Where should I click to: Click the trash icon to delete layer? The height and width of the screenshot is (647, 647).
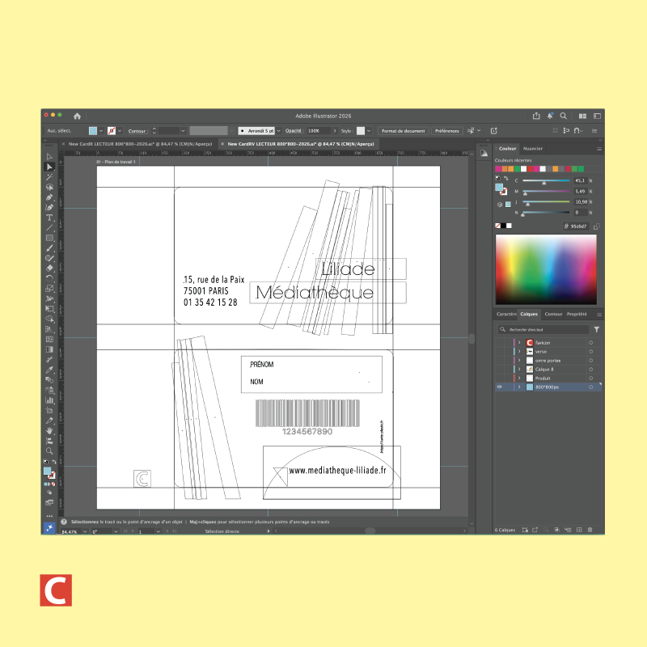pos(590,530)
